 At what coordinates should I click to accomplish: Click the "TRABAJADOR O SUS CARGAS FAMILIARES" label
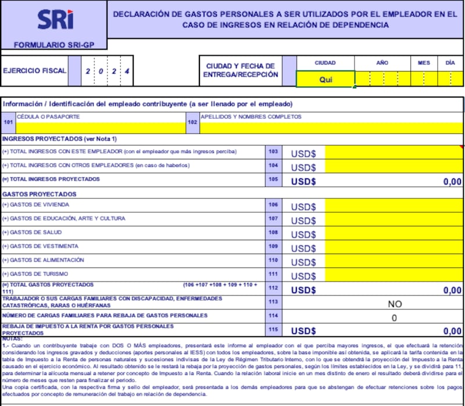[x=112, y=302]
